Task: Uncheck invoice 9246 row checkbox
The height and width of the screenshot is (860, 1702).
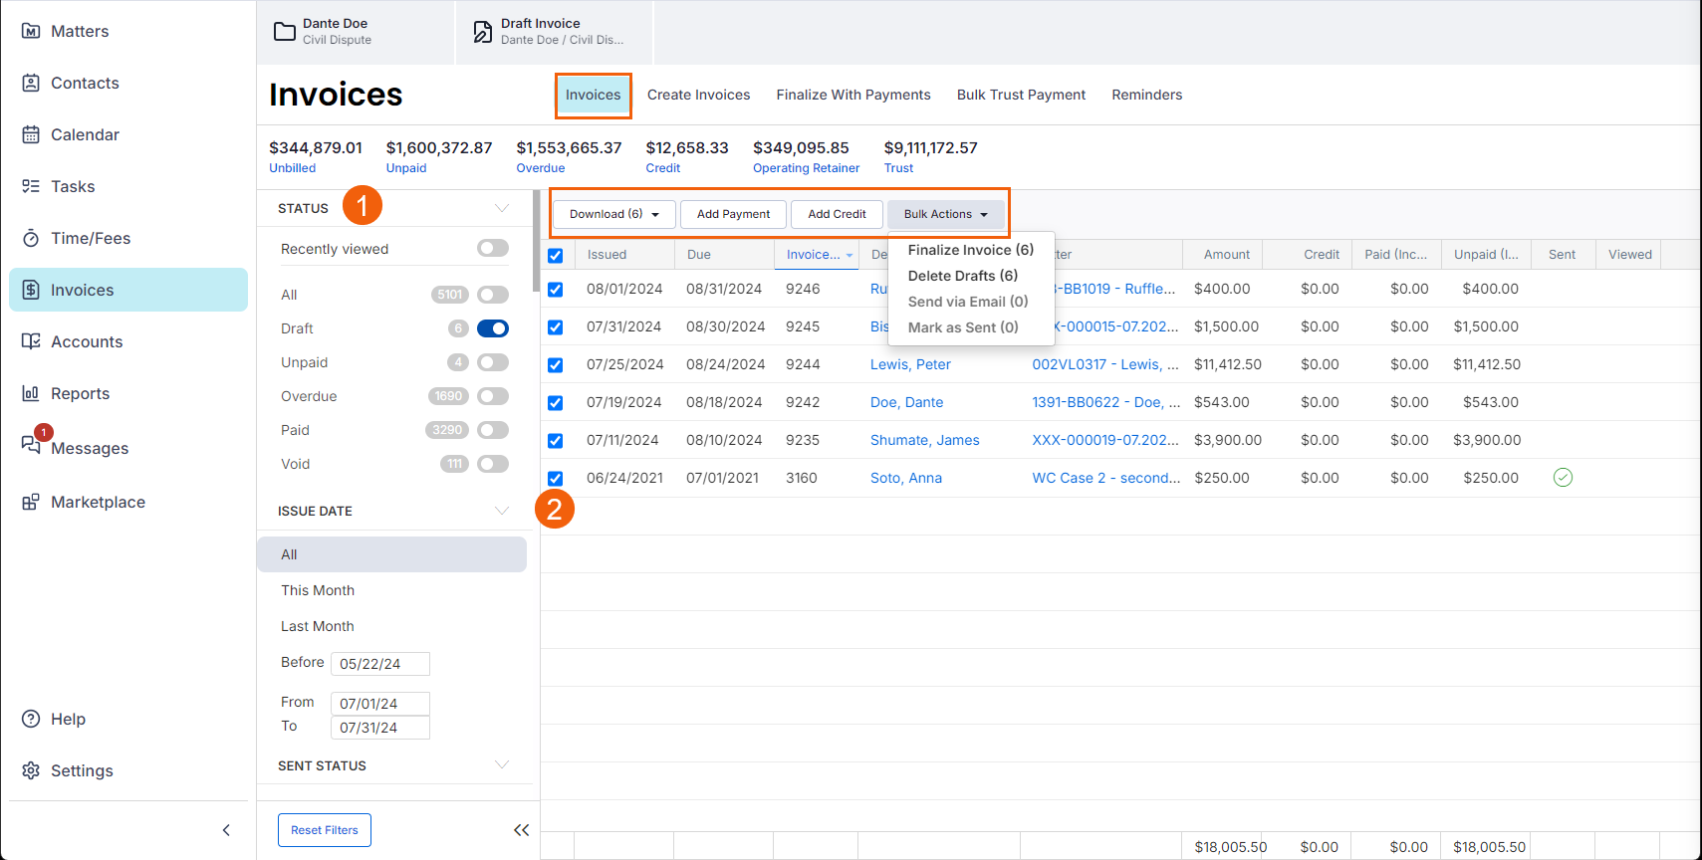Action: pyautogui.click(x=556, y=290)
